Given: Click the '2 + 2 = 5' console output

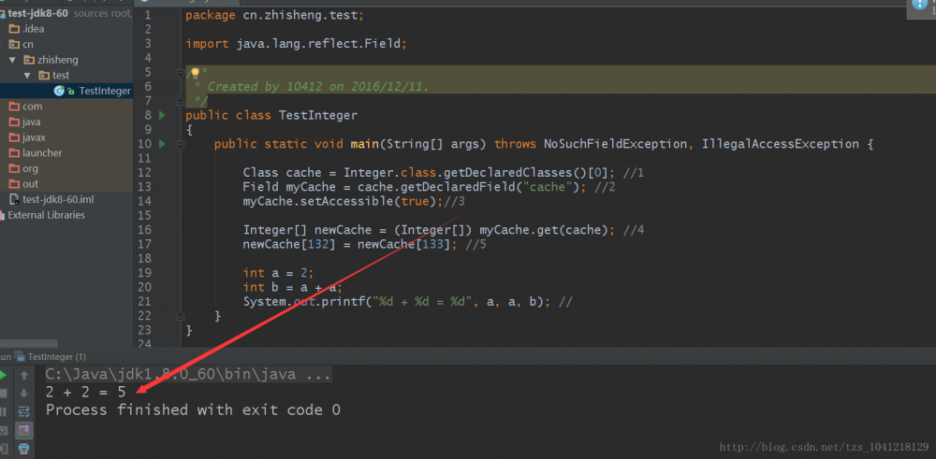Looking at the screenshot, I should pos(86,392).
